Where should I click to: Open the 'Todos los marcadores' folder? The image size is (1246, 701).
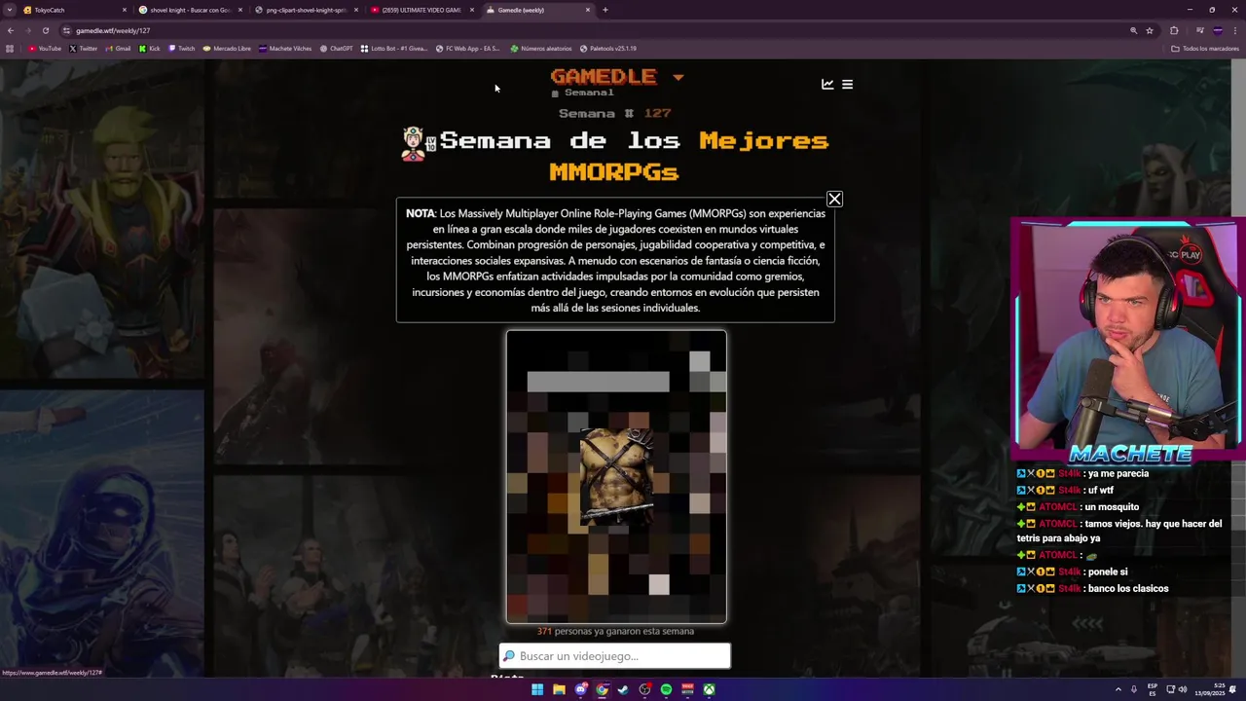click(x=1205, y=49)
